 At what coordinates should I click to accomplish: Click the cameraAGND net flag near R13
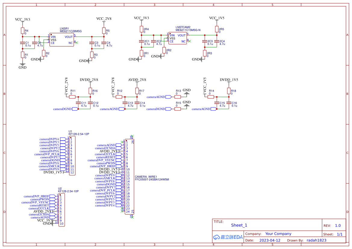[x=156, y=97]
